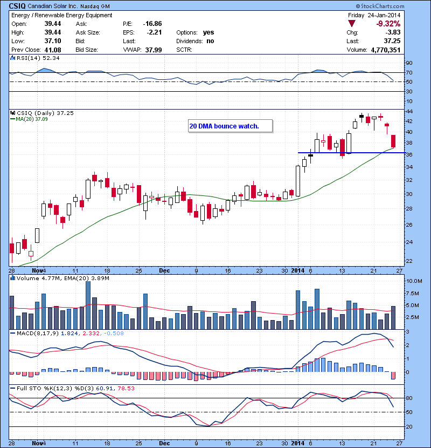Click the CSIQ (Daily) 37.25 price label
Image resolution: width=431 pixels, height=448 pixels.
point(45,113)
